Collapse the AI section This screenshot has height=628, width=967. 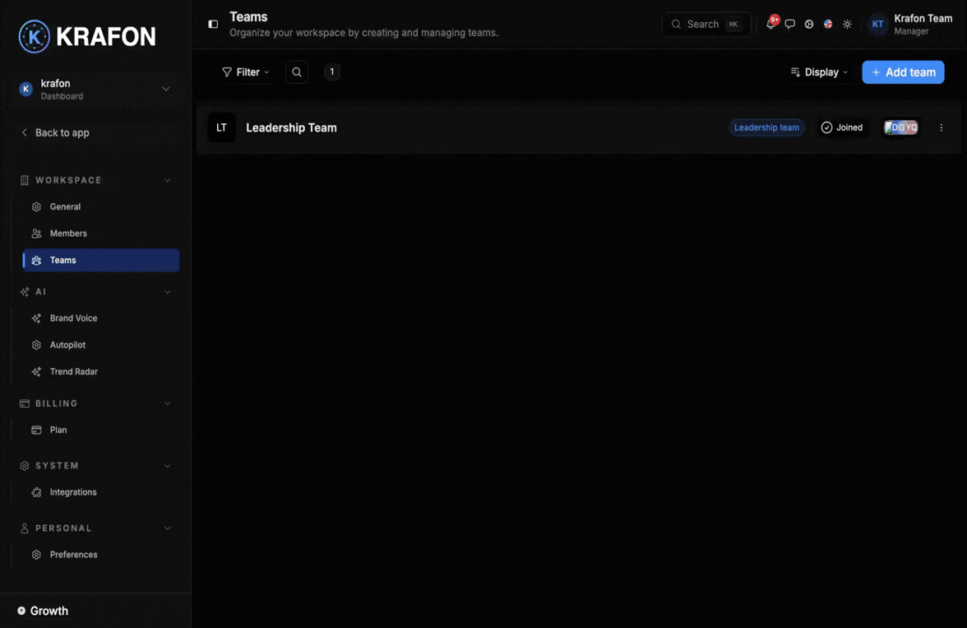(x=167, y=292)
